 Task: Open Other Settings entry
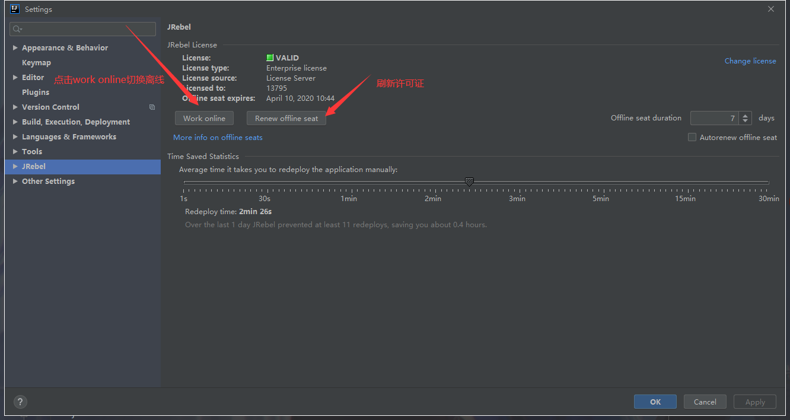[48, 182]
